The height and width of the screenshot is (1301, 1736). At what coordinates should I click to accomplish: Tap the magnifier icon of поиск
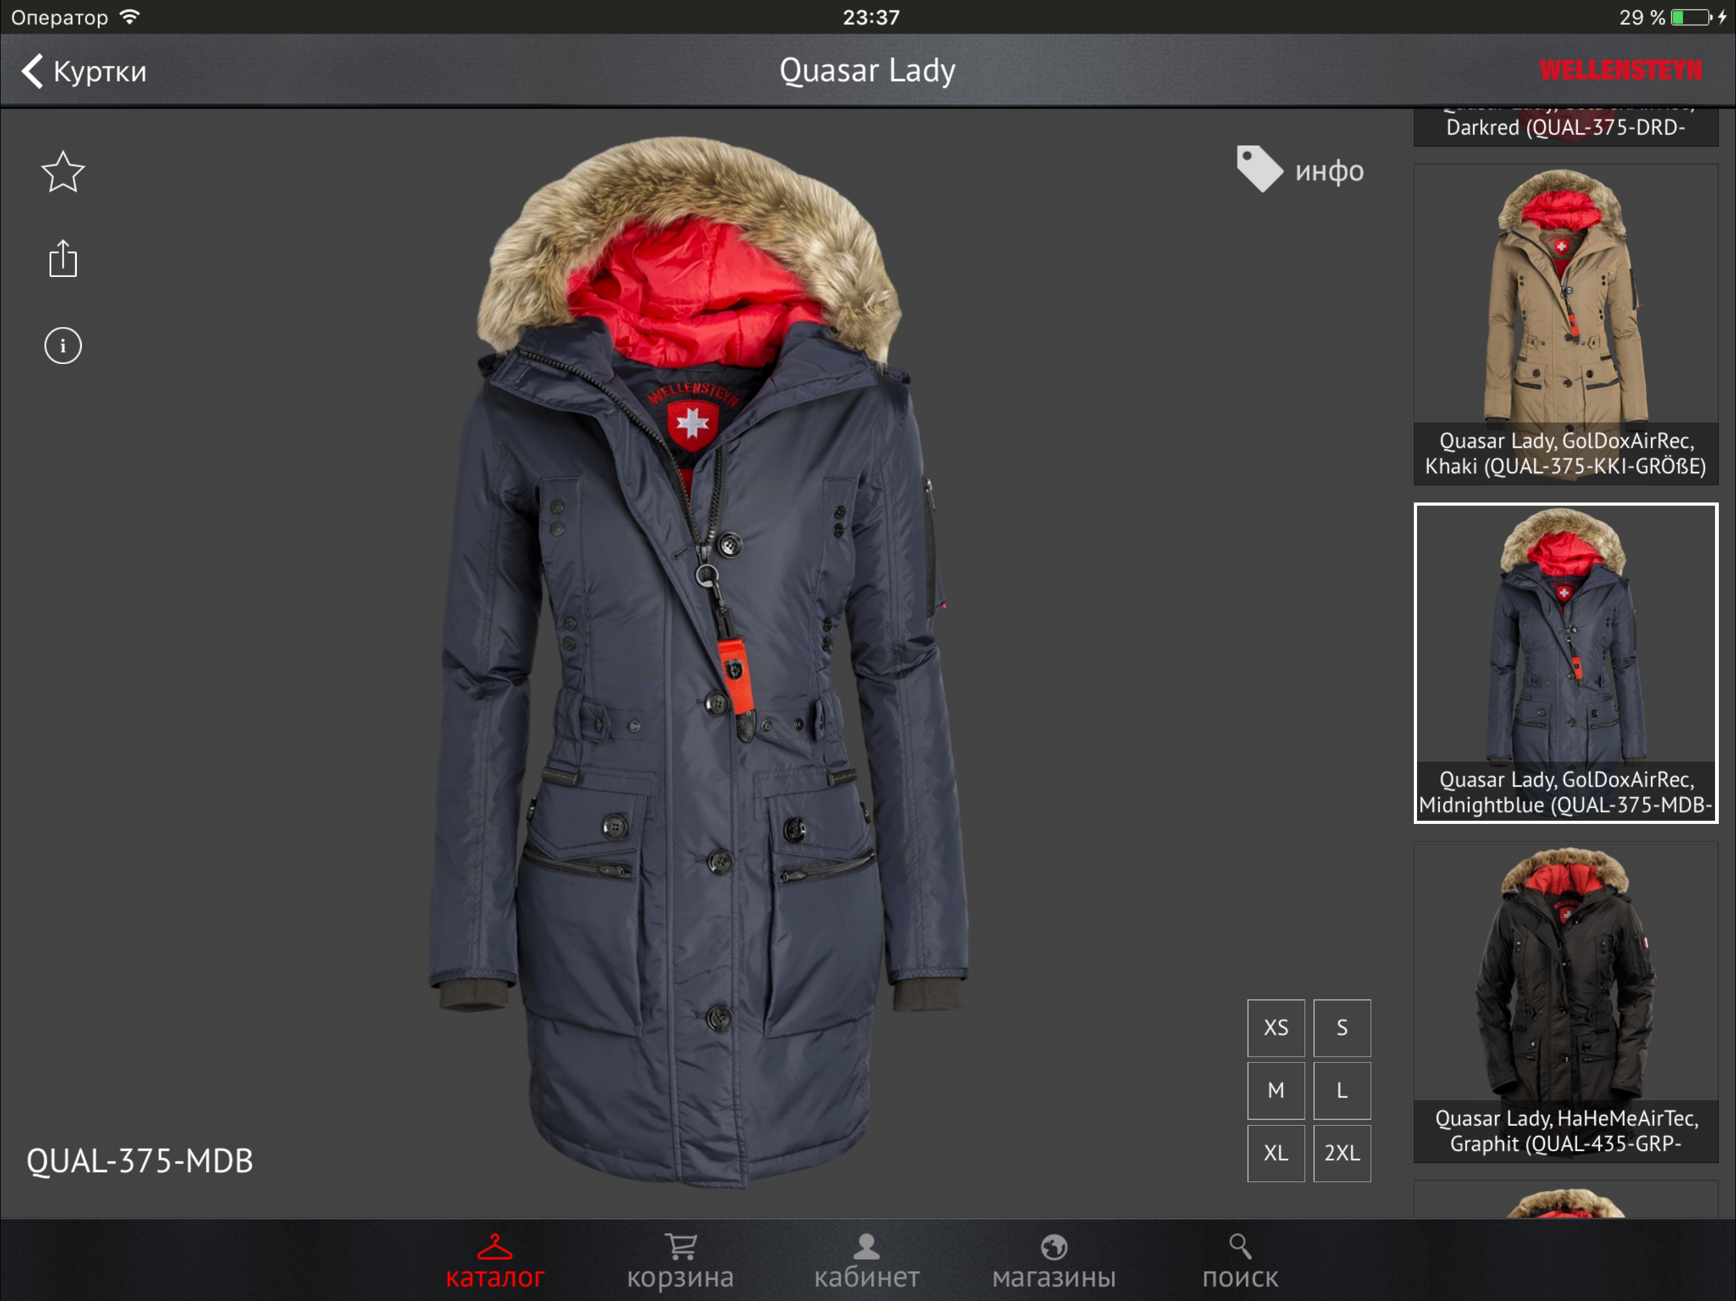coord(1240,1246)
